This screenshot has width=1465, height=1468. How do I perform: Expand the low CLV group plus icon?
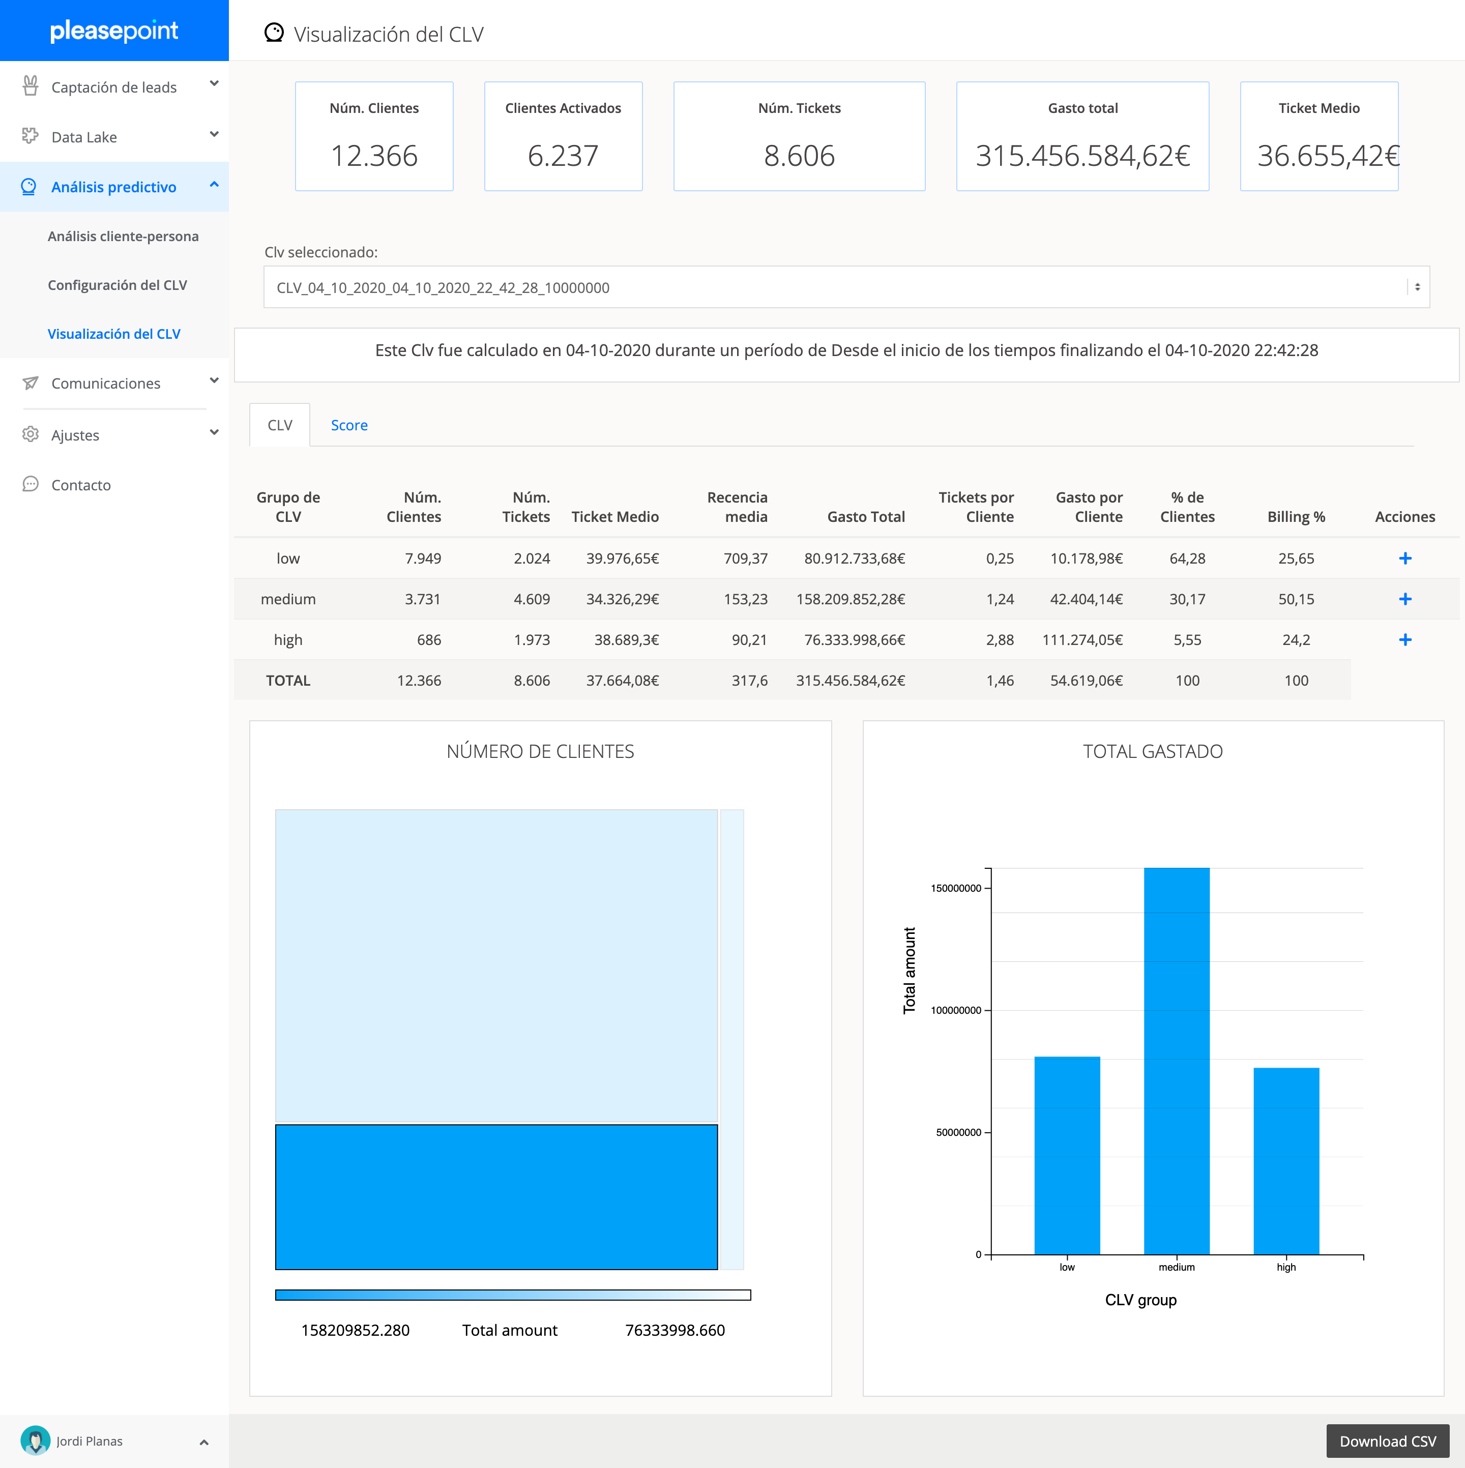click(1405, 559)
